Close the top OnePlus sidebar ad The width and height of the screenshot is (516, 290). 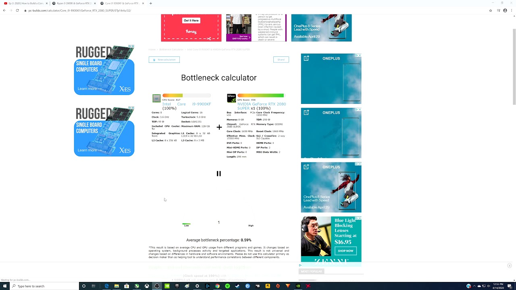(x=360, y=55)
